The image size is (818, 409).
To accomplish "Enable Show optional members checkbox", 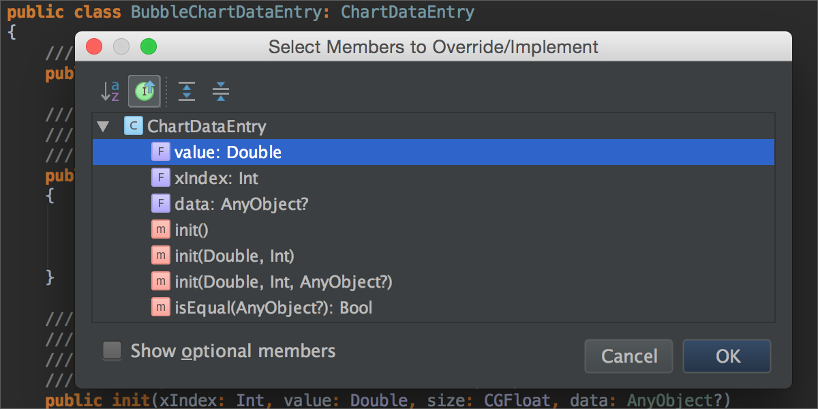I will [112, 351].
